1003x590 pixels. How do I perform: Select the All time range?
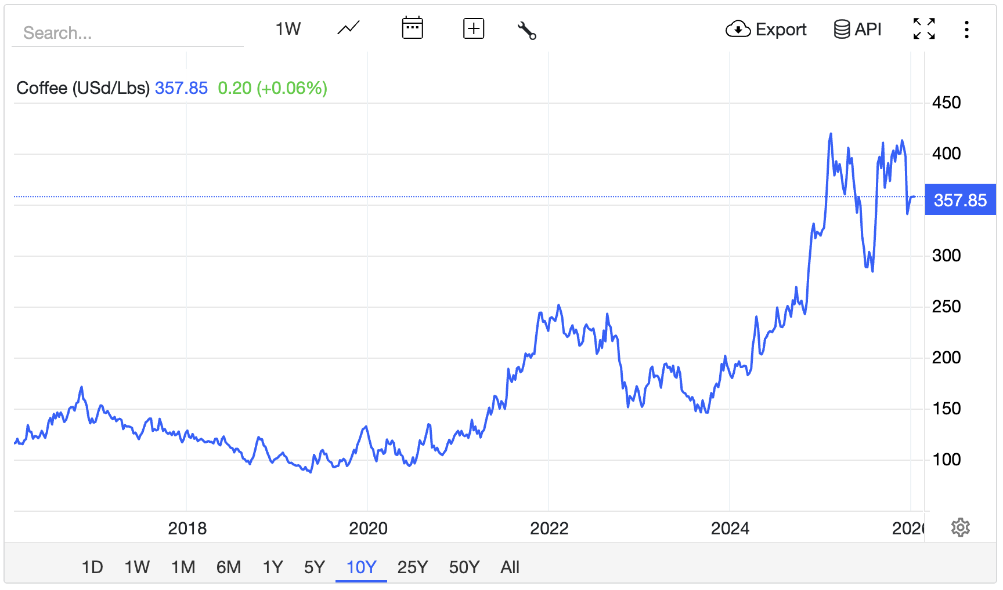tap(510, 567)
